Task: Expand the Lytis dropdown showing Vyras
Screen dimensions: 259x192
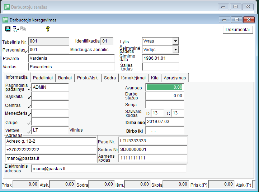Action: [x=175, y=41]
